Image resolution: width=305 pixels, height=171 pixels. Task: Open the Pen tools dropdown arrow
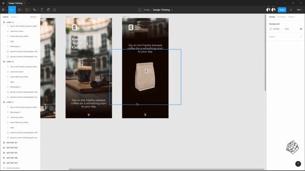coord(37,10)
